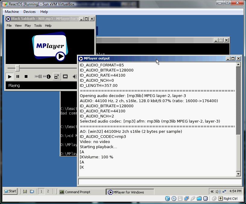246x204 pixels.
Task: Switch to Command Prompt taskbar button
Action: pyautogui.click(x=81, y=192)
